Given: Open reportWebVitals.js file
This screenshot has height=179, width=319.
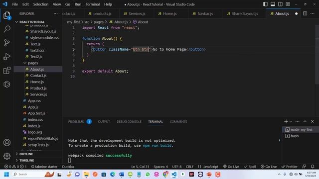Looking at the screenshot, I should pyautogui.click(x=43, y=138).
